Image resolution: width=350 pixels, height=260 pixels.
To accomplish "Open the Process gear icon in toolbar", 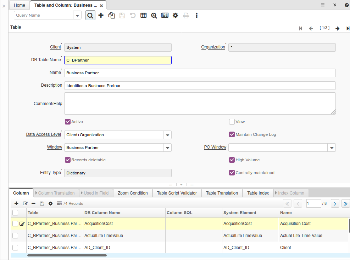I will (176, 15).
